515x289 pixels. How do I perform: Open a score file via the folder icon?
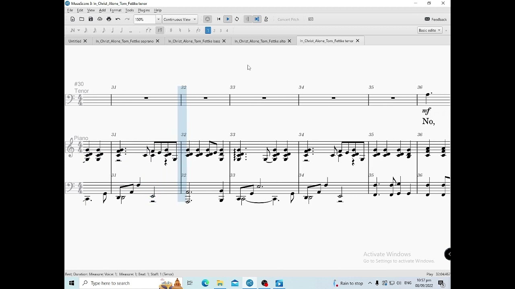pyautogui.click(x=82, y=19)
